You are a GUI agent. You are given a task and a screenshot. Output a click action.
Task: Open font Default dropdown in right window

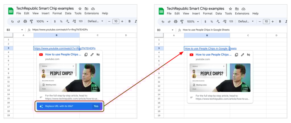click(246, 22)
